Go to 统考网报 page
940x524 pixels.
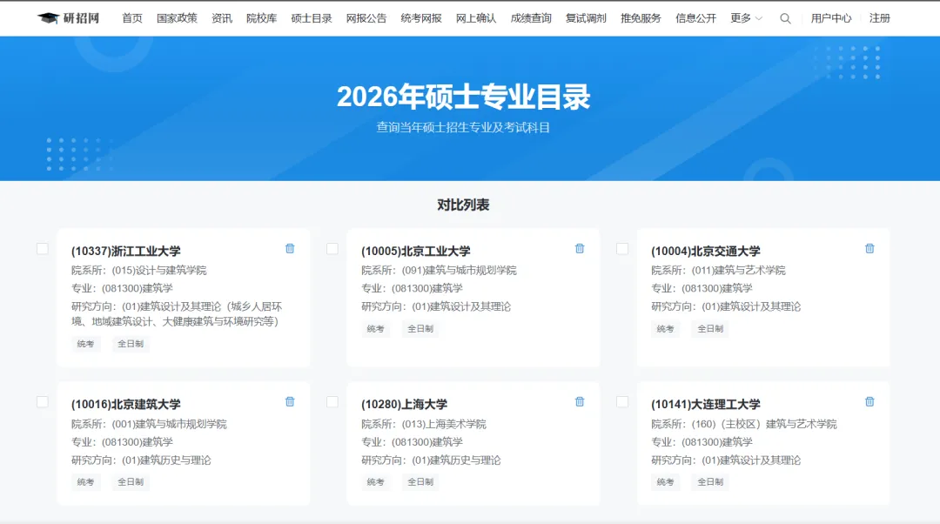(x=421, y=18)
